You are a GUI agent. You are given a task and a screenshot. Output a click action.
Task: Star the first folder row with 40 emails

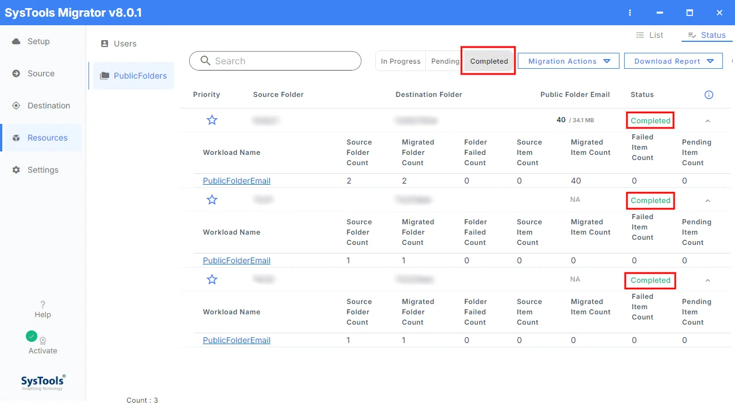click(x=212, y=120)
